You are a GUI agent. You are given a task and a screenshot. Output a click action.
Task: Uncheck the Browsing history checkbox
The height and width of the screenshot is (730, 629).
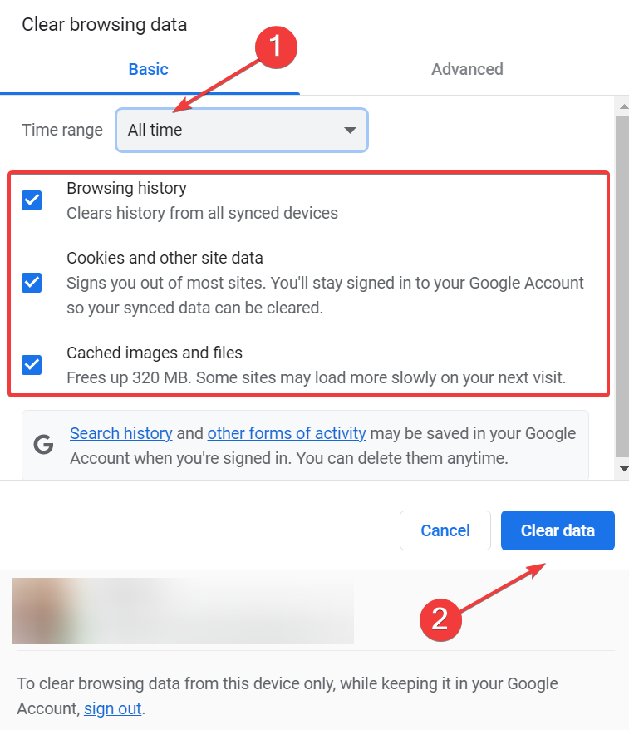32,200
